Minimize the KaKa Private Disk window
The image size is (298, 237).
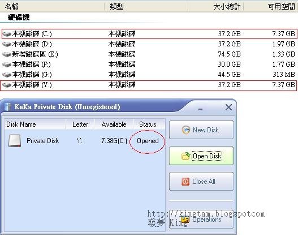(200, 109)
